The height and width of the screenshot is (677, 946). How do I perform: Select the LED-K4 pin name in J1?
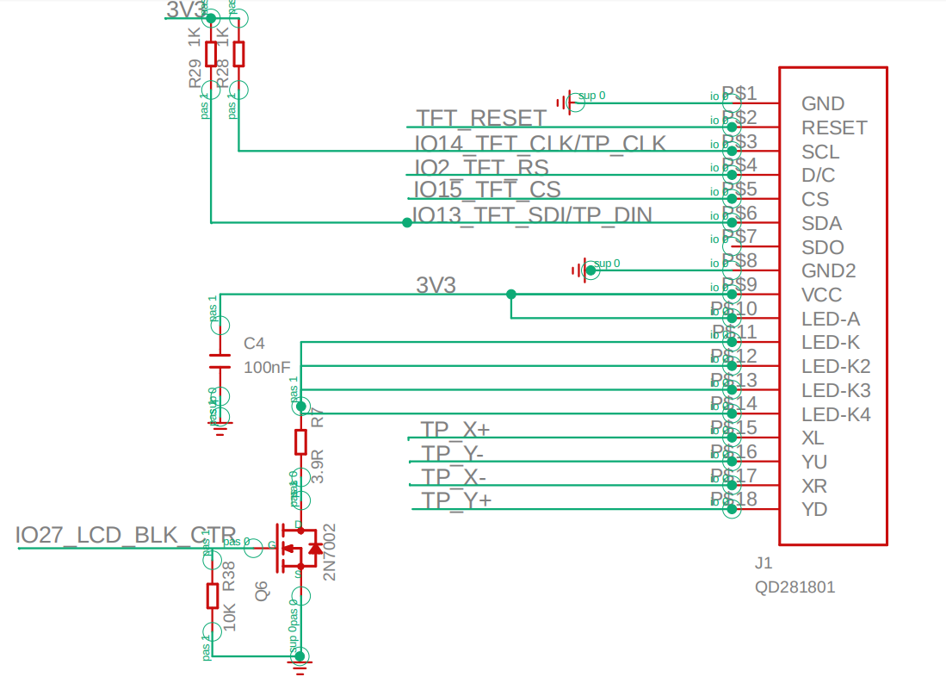point(836,415)
